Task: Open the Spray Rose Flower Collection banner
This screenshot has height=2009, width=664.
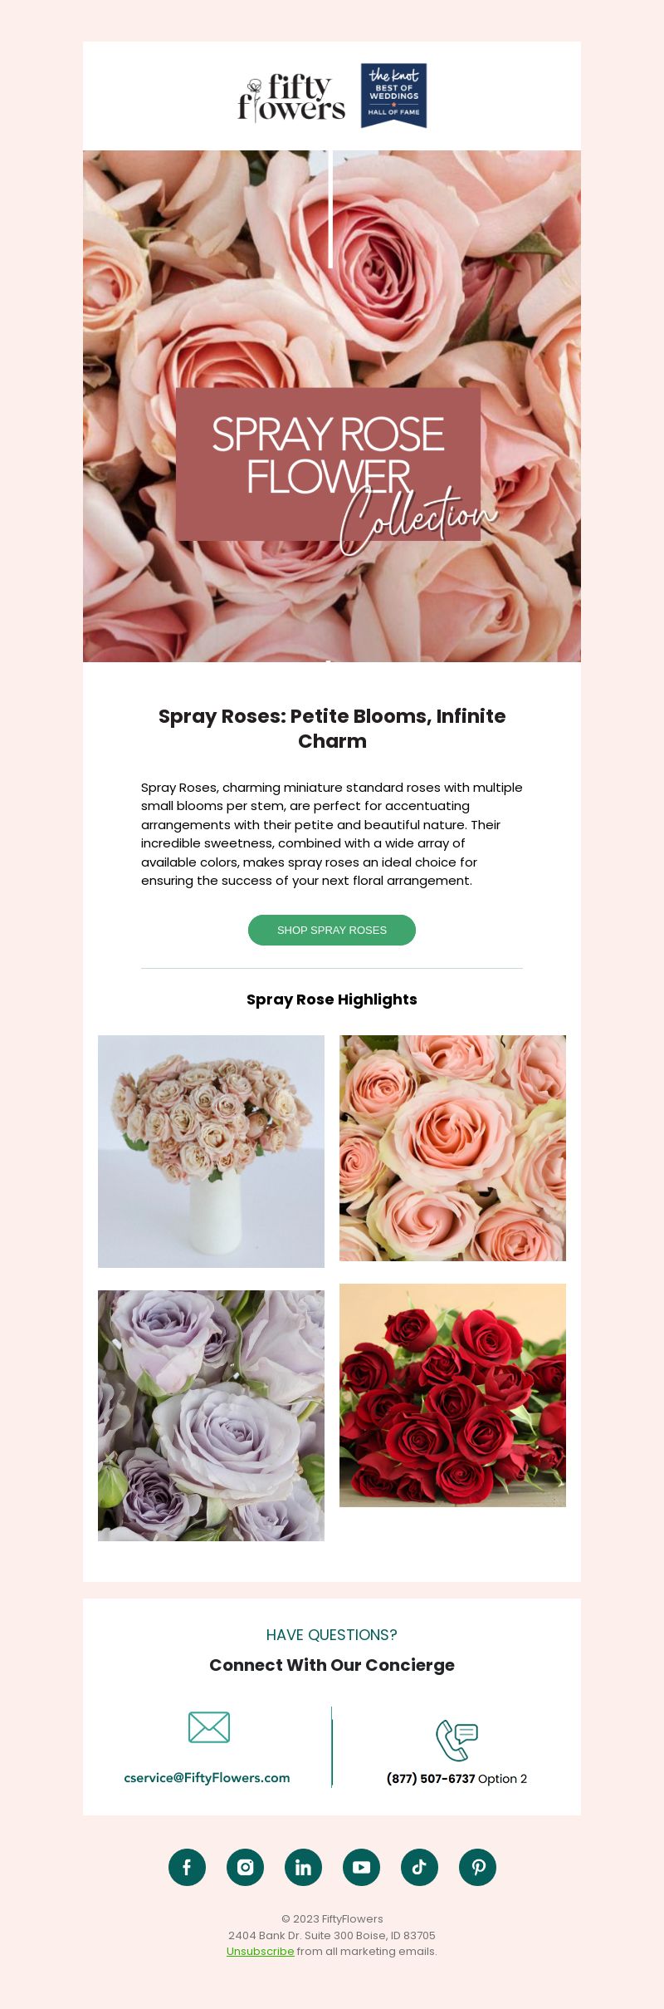Action: (x=332, y=406)
